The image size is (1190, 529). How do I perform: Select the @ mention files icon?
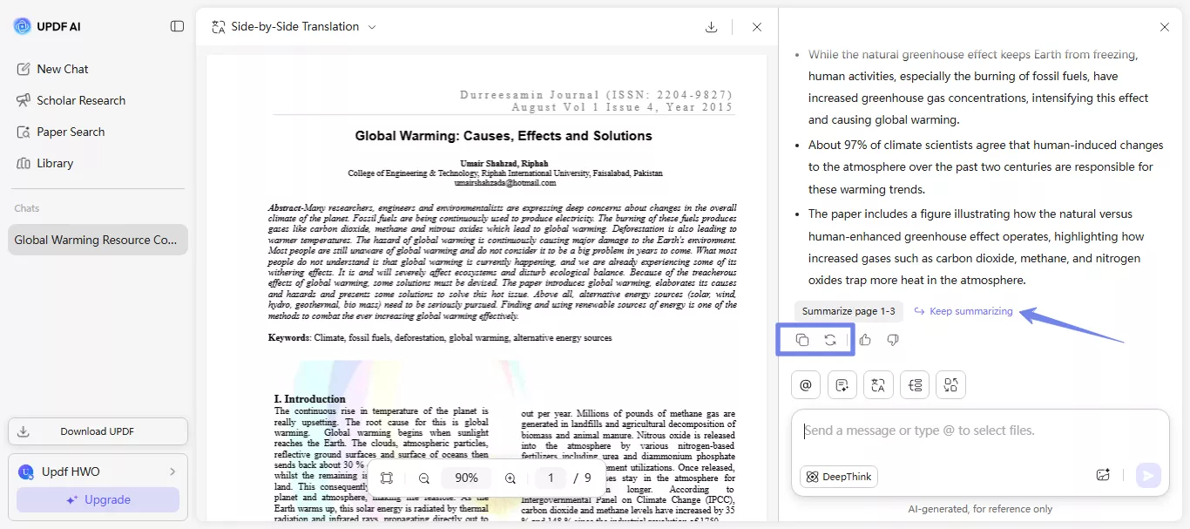pos(805,384)
